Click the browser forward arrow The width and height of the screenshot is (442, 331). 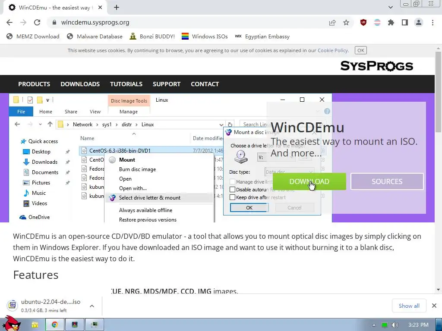coord(23,22)
